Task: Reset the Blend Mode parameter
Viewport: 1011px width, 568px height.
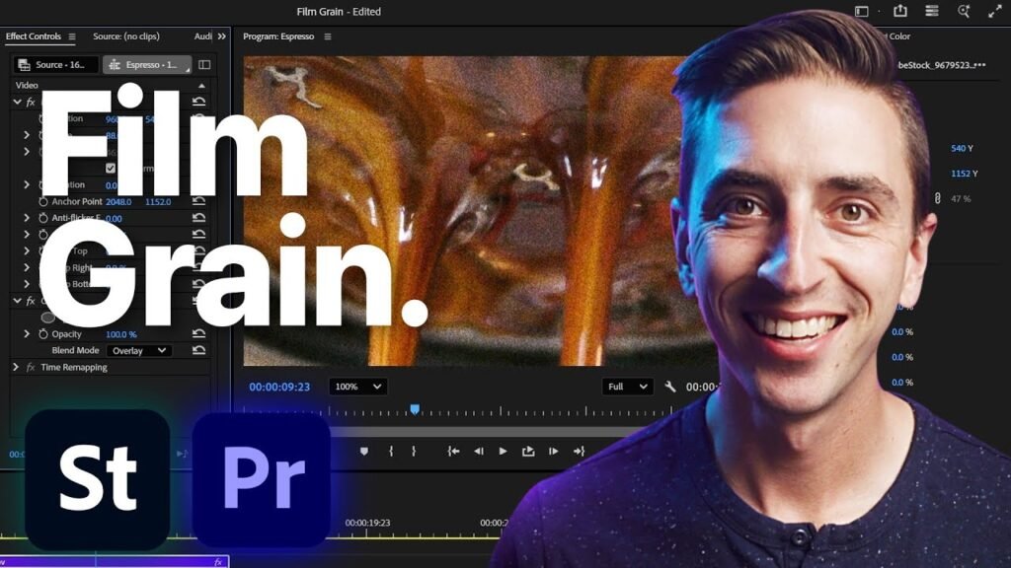Action: (199, 350)
